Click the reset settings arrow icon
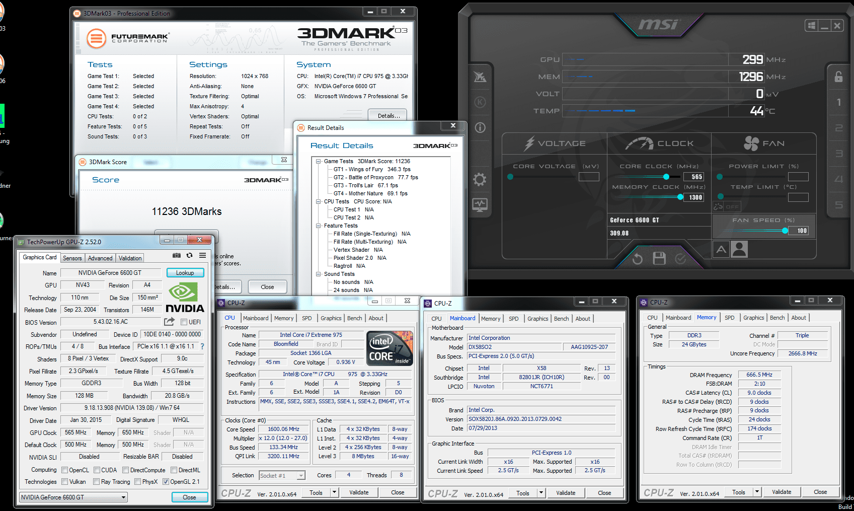The width and height of the screenshot is (854, 511). (637, 259)
